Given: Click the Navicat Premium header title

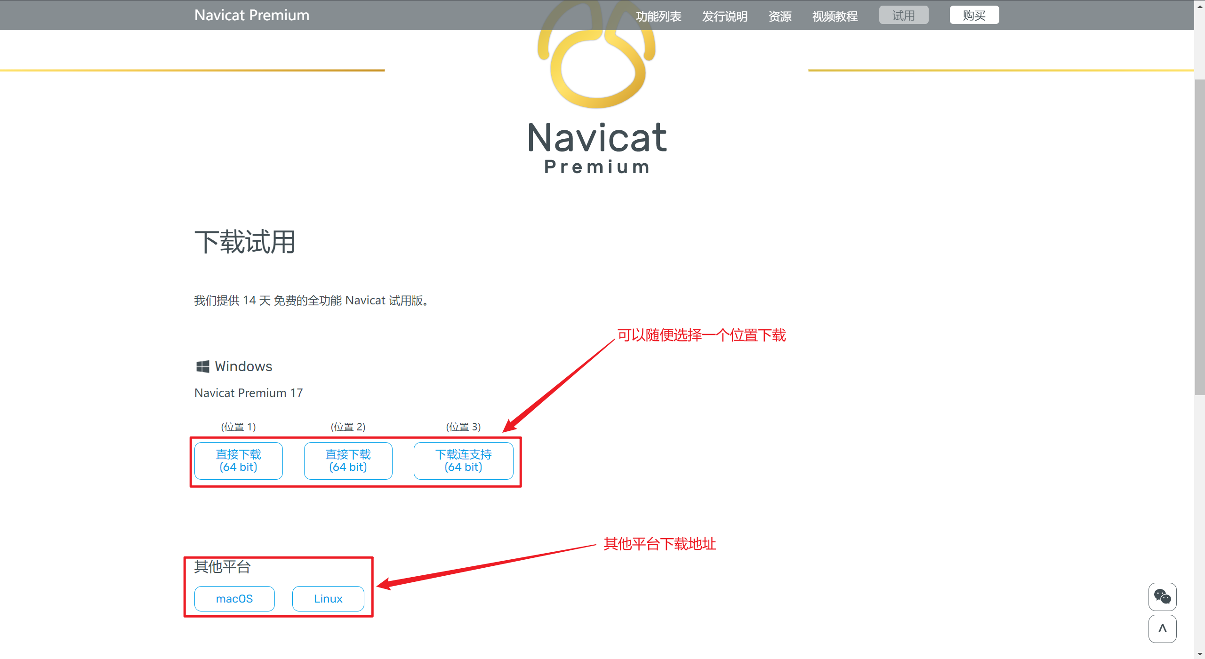Looking at the screenshot, I should [252, 15].
